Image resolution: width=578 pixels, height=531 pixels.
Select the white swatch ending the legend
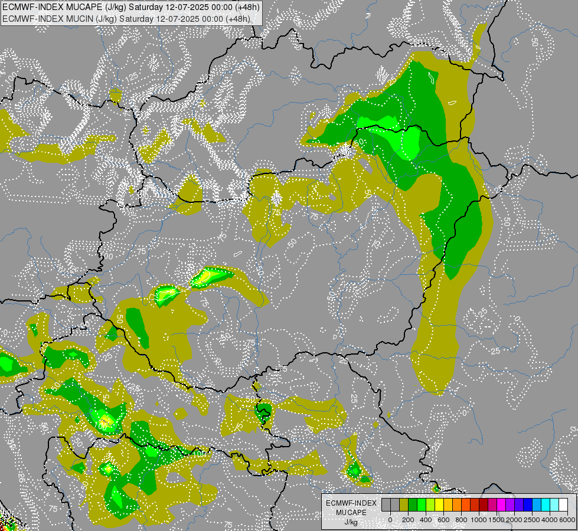tap(564, 505)
